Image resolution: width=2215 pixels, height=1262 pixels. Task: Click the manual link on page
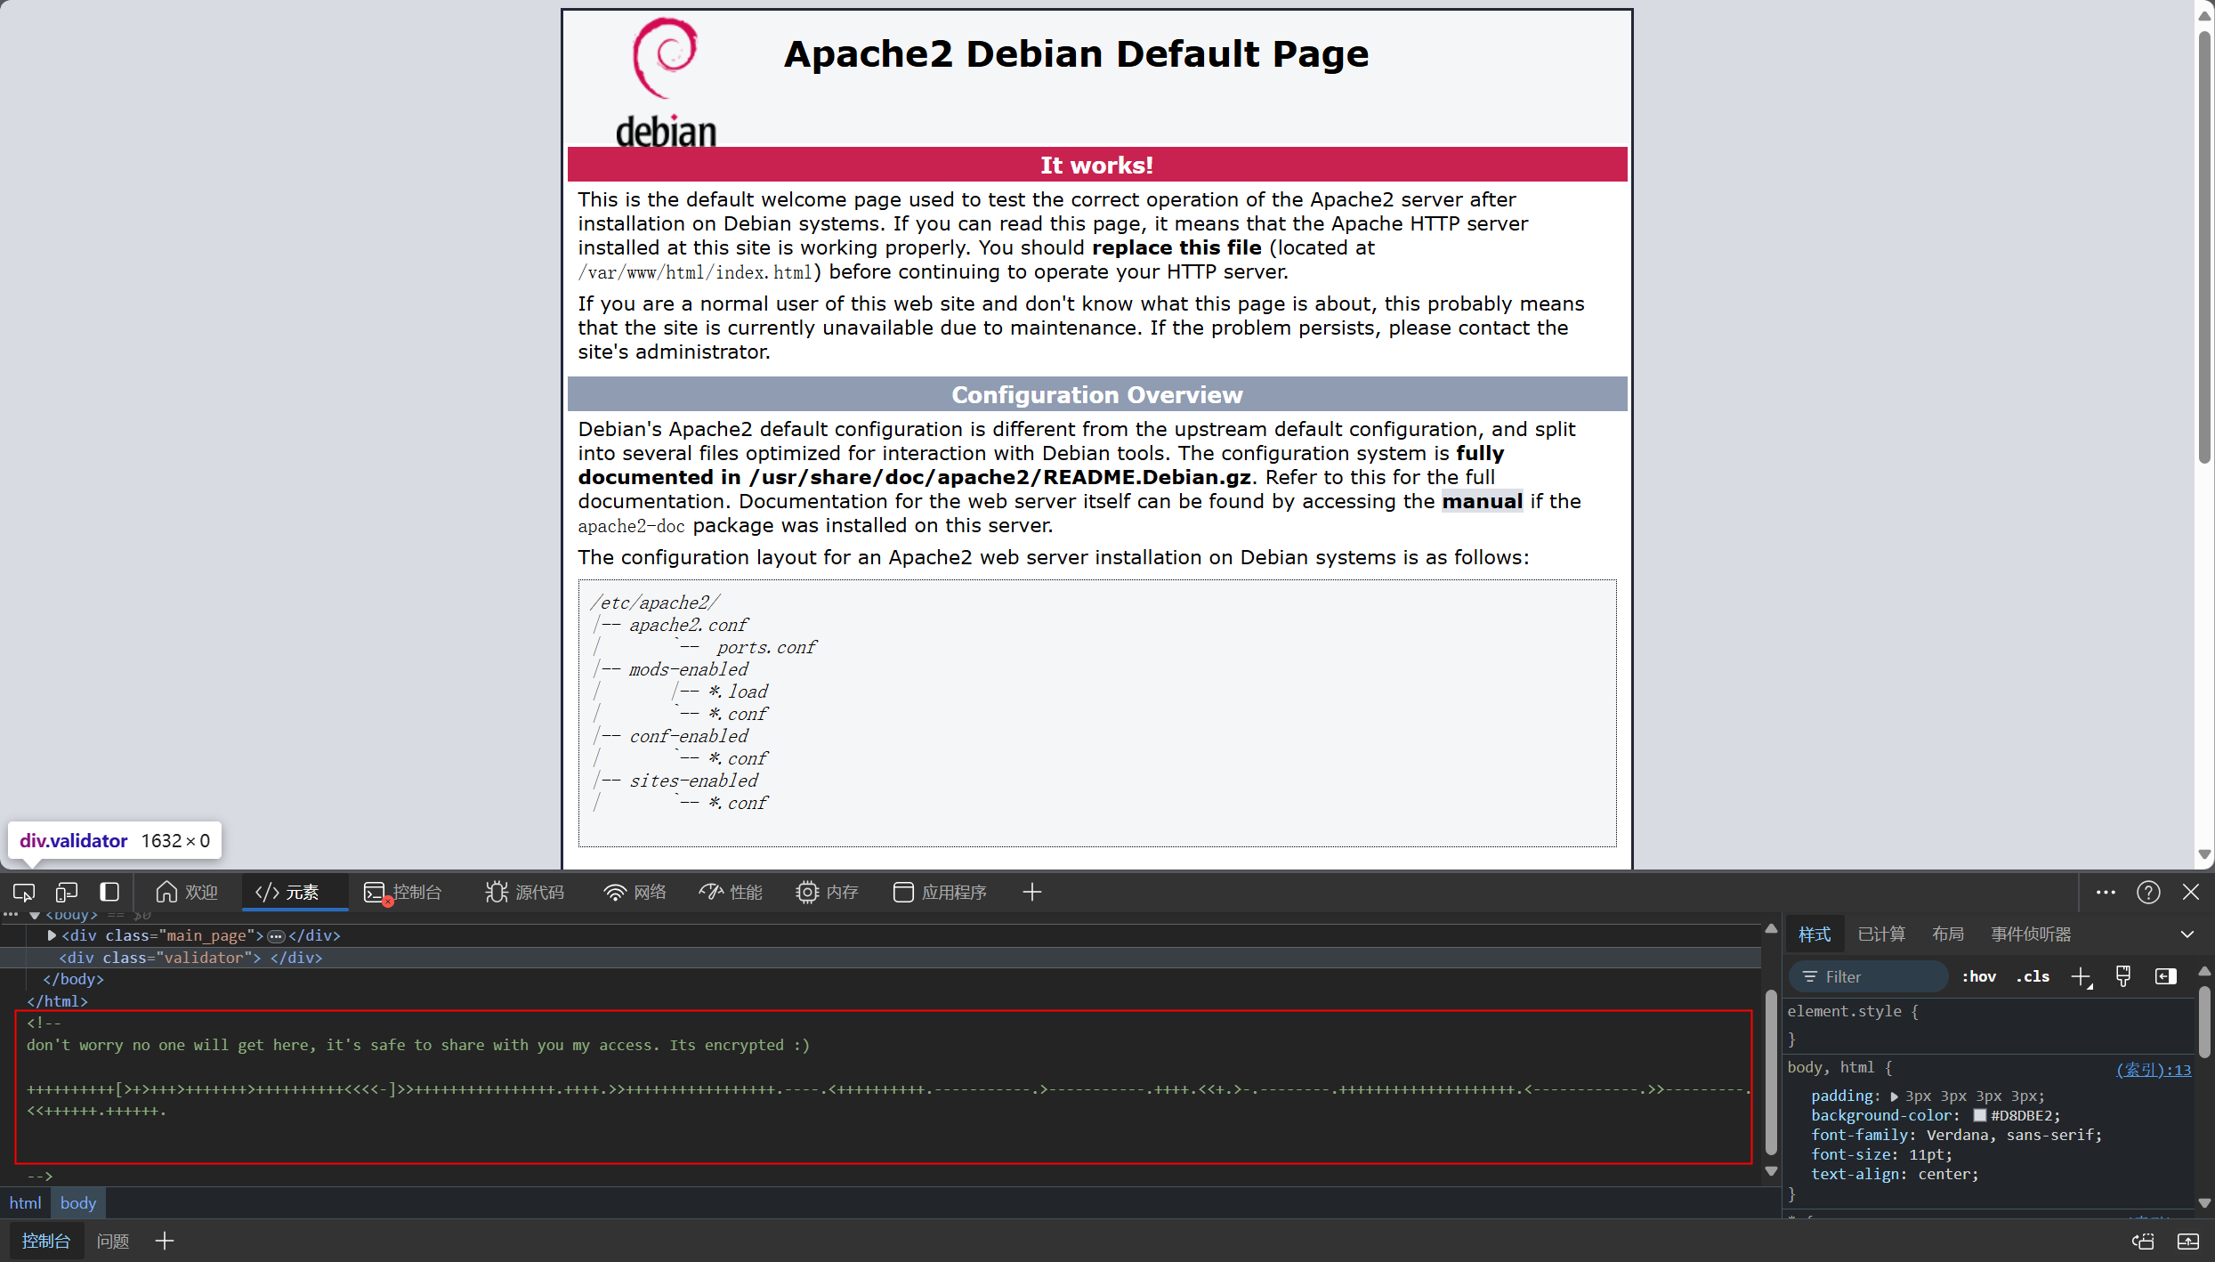click(1482, 501)
